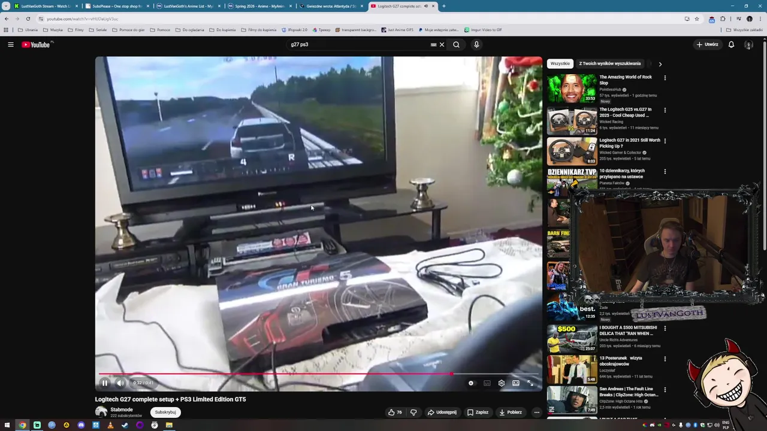Open options for $500 Mitsubishi Delica video
Viewport: 767px width, 431px height.
(x=665, y=328)
